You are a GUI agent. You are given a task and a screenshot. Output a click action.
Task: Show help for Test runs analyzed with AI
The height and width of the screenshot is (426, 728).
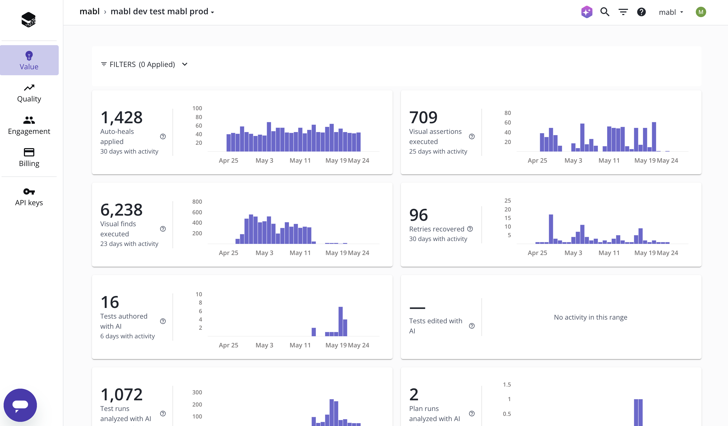(x=163, y=413)
